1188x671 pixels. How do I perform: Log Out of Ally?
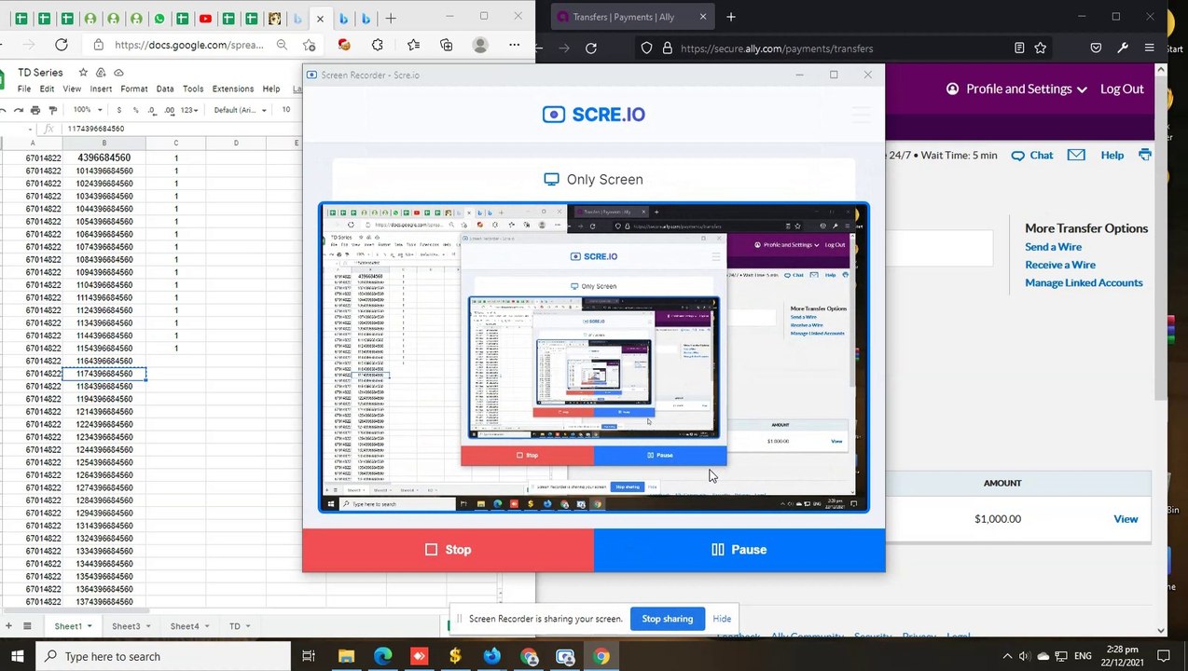[1122, 89]
